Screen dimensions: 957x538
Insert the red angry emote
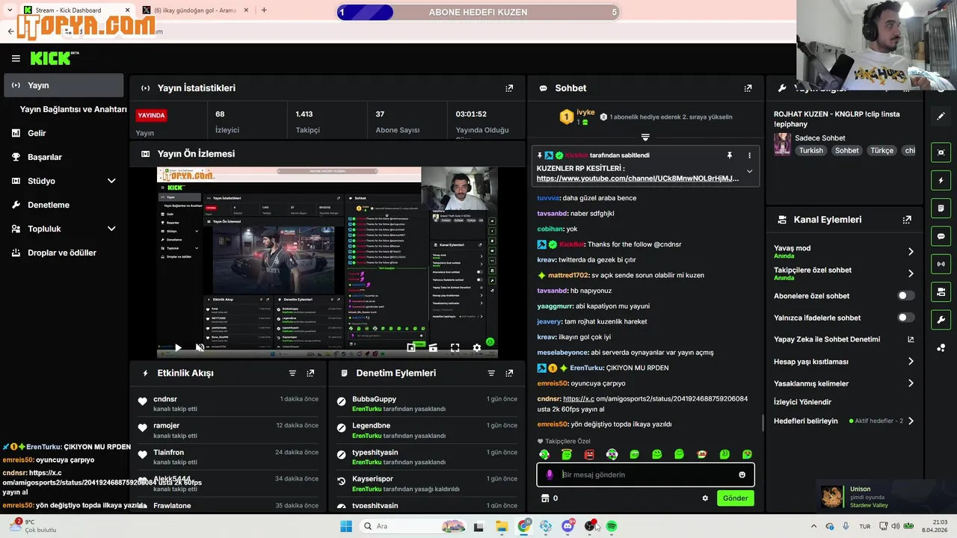[x=589, y=454]
